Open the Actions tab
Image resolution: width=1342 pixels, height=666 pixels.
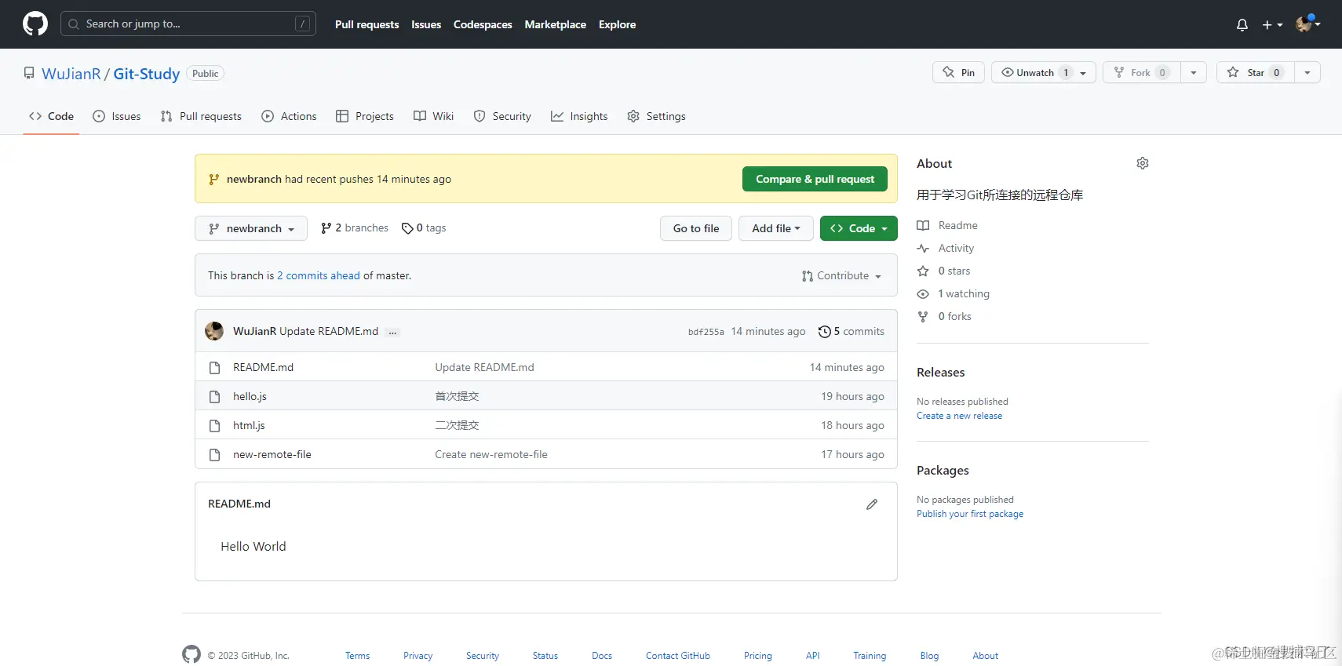(289, 116)
